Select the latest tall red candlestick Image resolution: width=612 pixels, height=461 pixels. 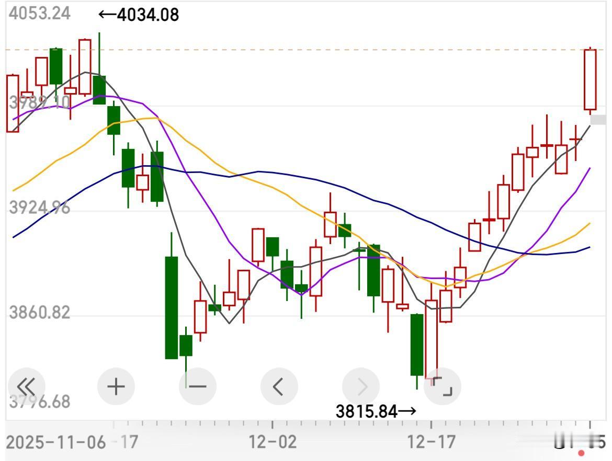590,80
